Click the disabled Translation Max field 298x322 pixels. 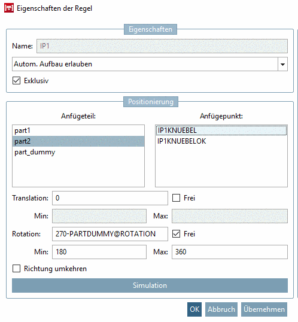(x=230, y=216)
